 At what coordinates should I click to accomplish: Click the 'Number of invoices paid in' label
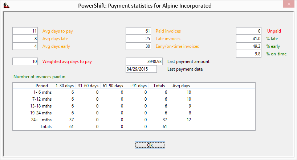40,77
